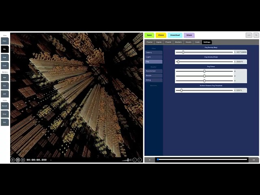Click the first Fog Colour slider
260x195 pixels.
tap(204, 71)
